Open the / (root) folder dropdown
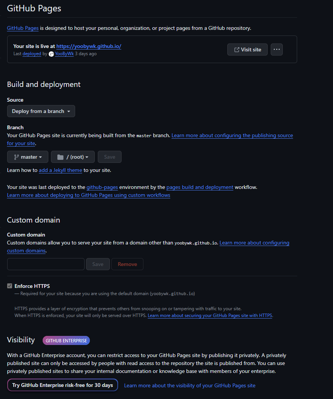Screen dimensions: 333x399 click(73, 157)
